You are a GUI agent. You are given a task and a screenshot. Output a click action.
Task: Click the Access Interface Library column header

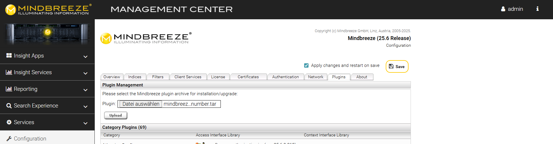(218, 135)
